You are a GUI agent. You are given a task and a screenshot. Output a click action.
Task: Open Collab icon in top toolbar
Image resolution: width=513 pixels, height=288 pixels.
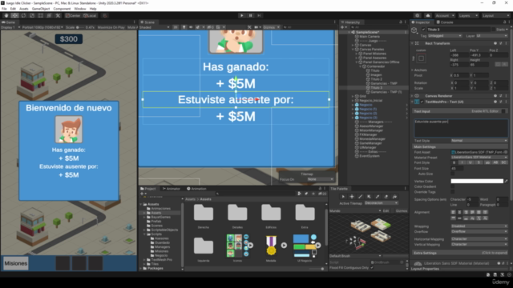pos(417,15)
